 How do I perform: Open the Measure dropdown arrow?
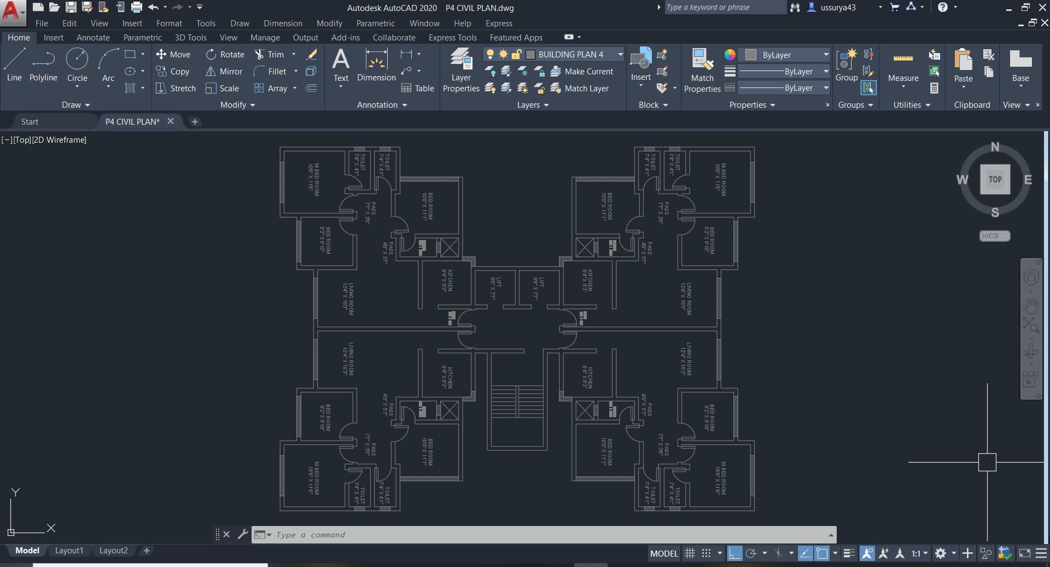click(x=903, y=87)
